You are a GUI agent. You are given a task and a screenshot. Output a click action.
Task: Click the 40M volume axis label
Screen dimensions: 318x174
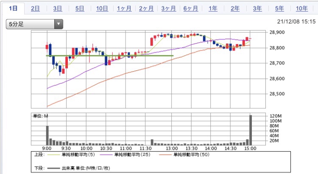[x=274, y=135]
